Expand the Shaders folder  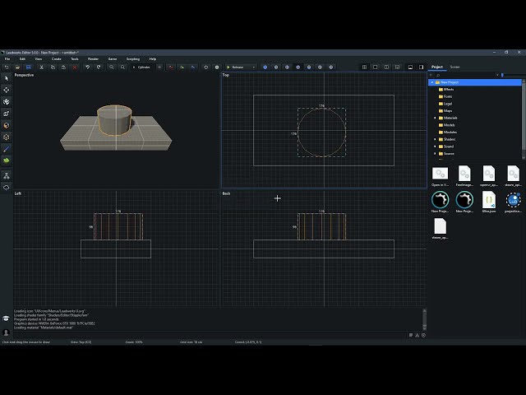point(436,139)
